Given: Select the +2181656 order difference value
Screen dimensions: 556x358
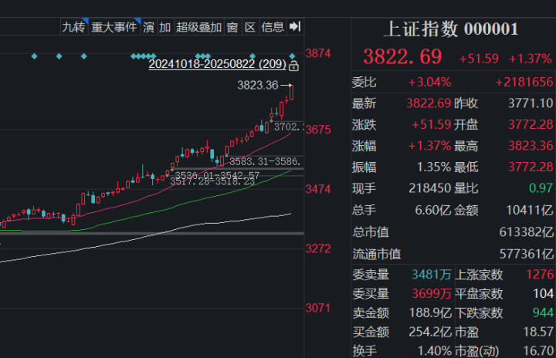Looking at the screenshot, I should click(x=524, y=83).
